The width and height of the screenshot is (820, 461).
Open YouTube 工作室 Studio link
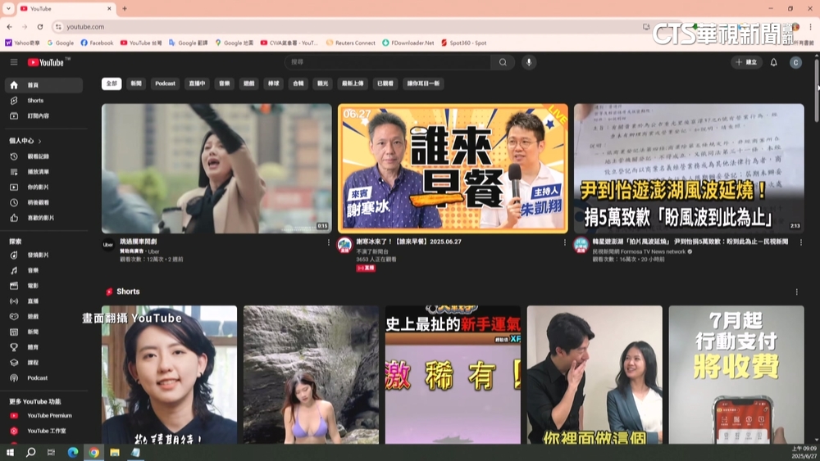point(44,432)
